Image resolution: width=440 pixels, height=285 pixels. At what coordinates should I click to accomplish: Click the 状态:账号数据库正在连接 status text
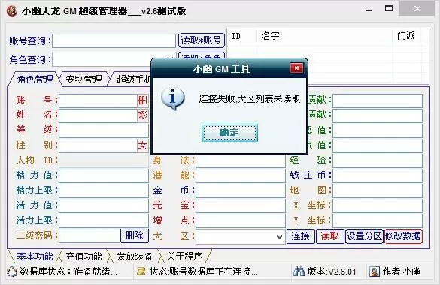pos(204,271)
